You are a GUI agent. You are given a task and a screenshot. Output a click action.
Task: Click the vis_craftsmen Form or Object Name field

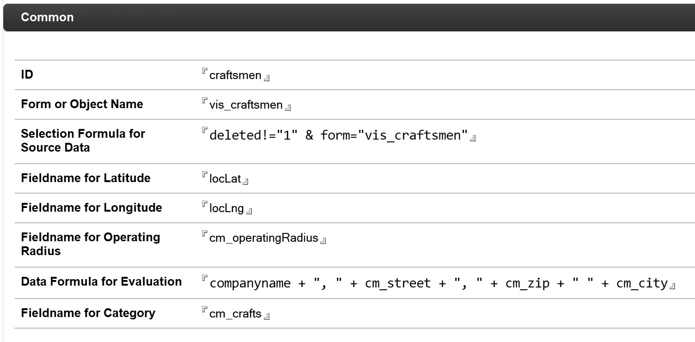(246, 105)
